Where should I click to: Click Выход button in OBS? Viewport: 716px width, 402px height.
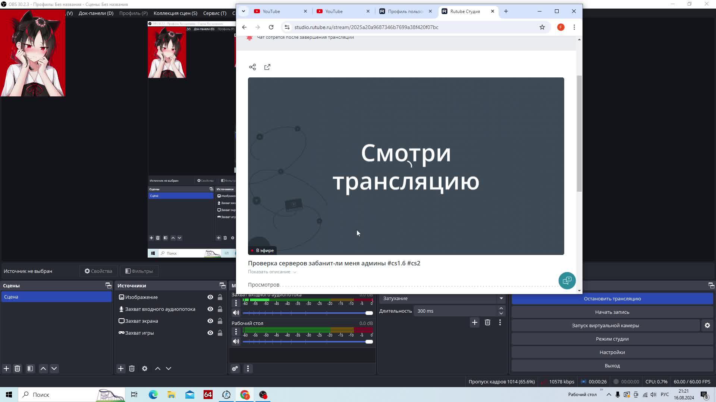point(612,366)
